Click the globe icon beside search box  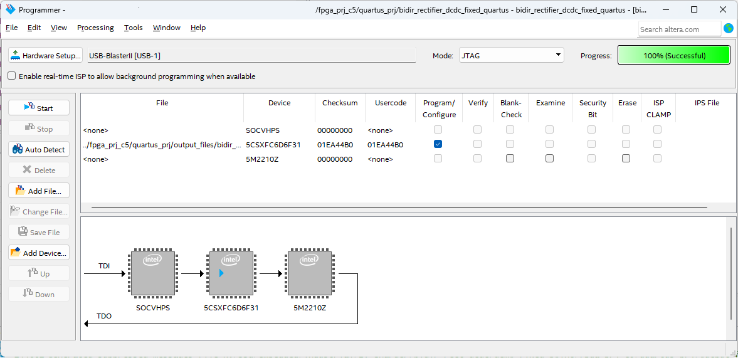tap(728, 28)
